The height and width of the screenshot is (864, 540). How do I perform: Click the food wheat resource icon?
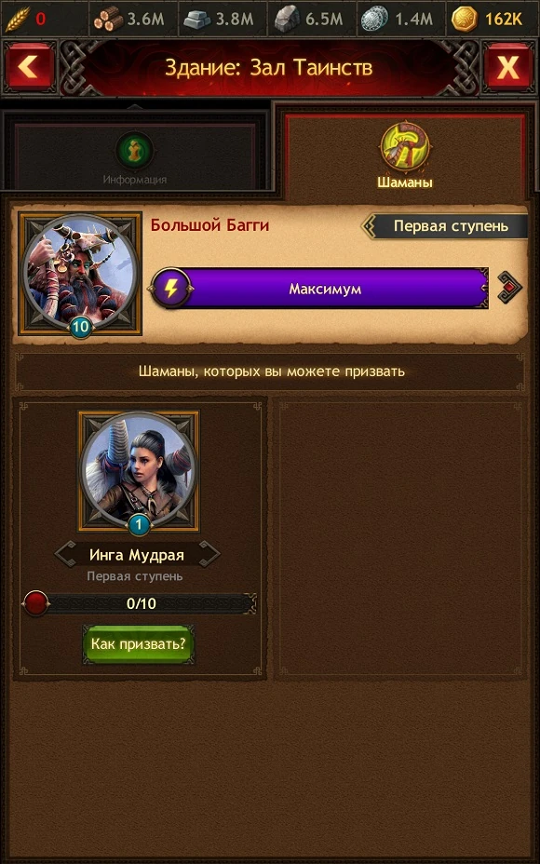18,20
